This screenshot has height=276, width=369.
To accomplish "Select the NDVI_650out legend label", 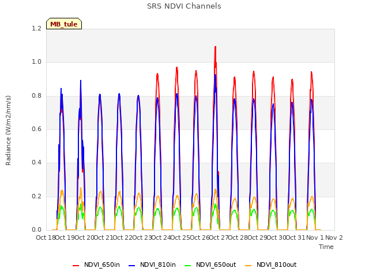I will coord(216,264).
